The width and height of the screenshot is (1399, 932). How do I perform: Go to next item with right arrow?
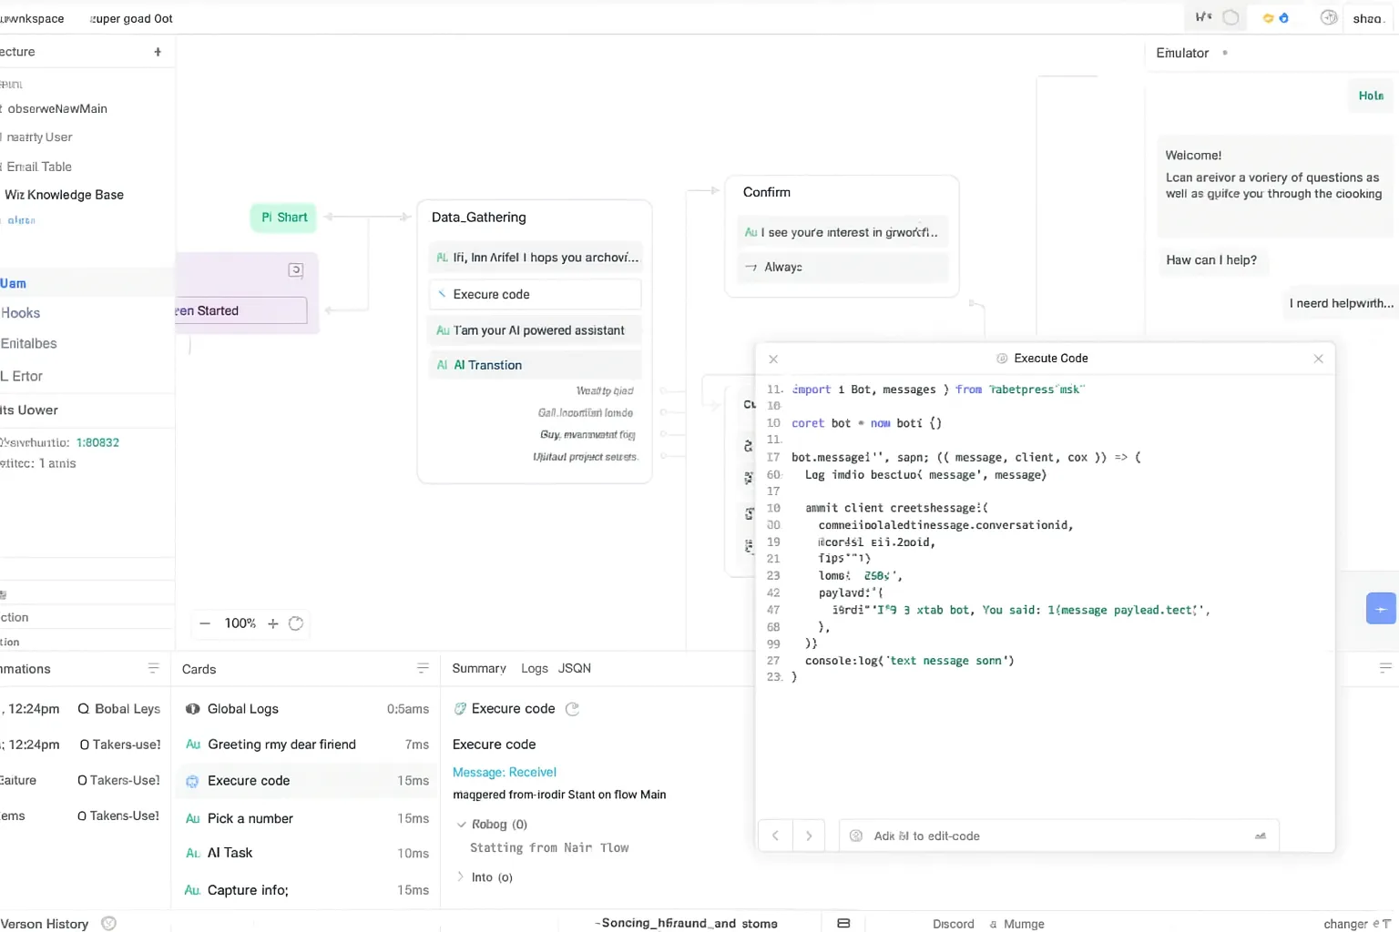click(809, 836)
